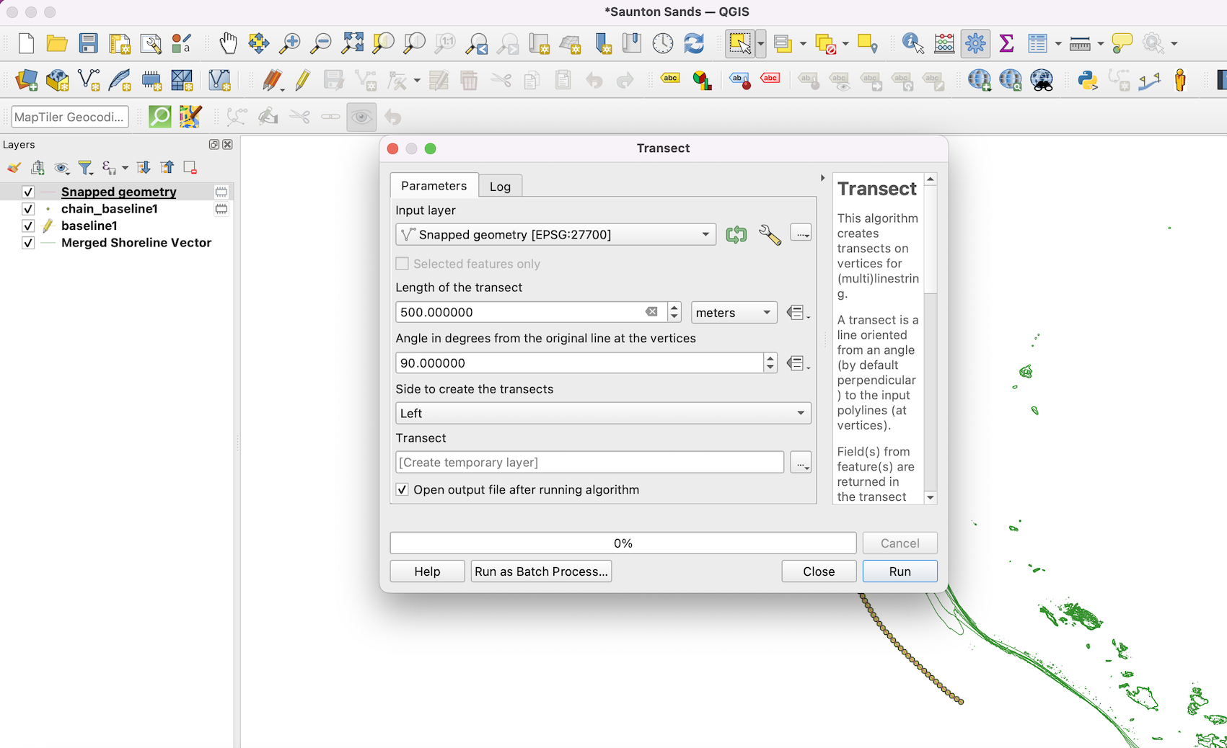Open the Input layer dropdown
Image resolution: width=1227 pixels, height=748 pixels.
(x=555, y=235)
